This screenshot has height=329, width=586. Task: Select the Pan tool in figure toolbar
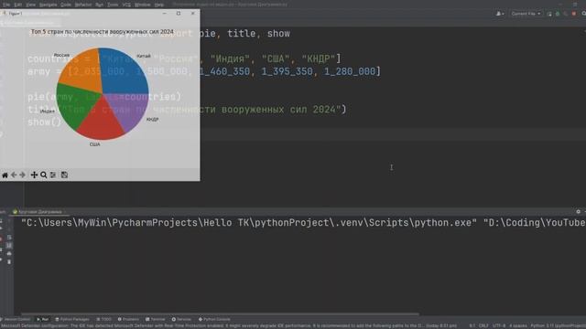pyautogui.click(x=34, y=175)
